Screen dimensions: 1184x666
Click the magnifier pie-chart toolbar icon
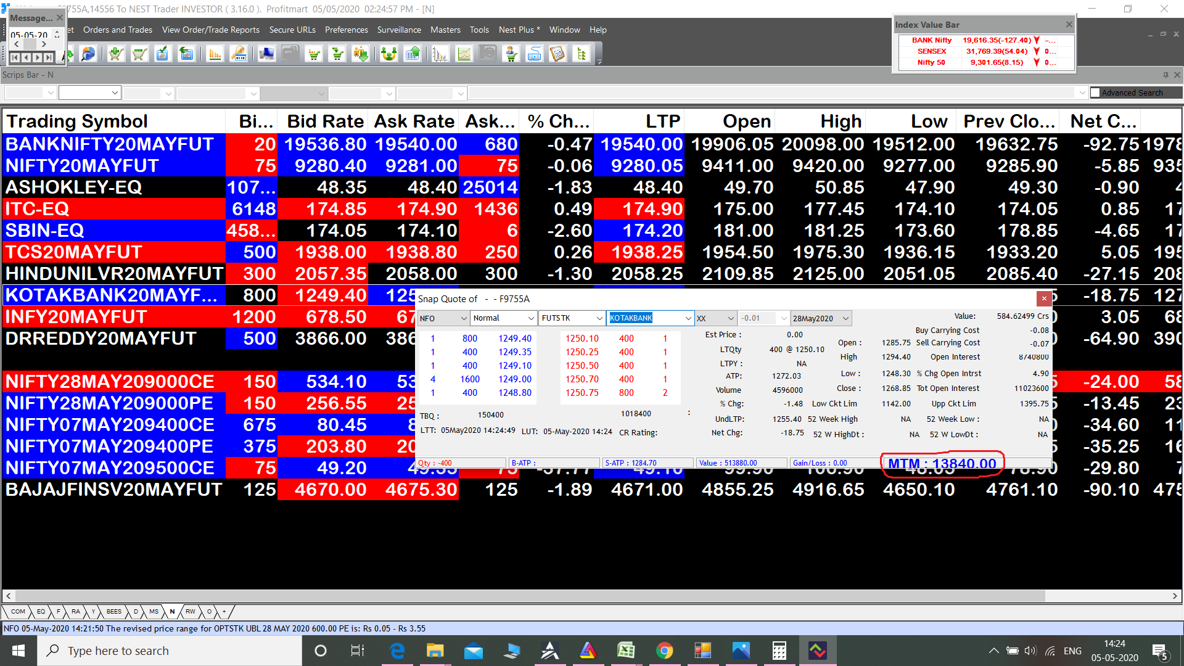[x=89, y=54]
